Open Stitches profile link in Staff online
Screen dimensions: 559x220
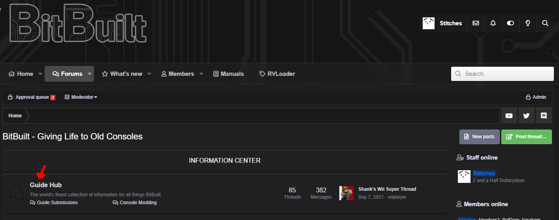click(x=484, y=173)
